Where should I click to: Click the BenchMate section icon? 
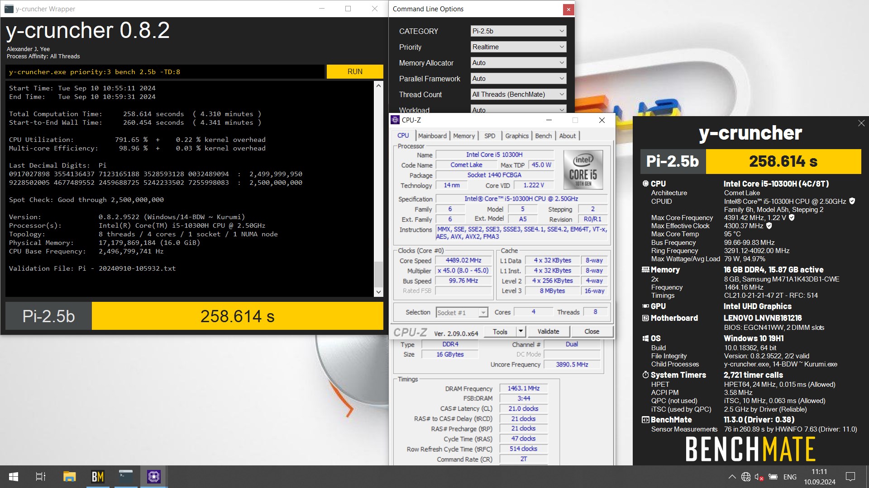[645, 420]
